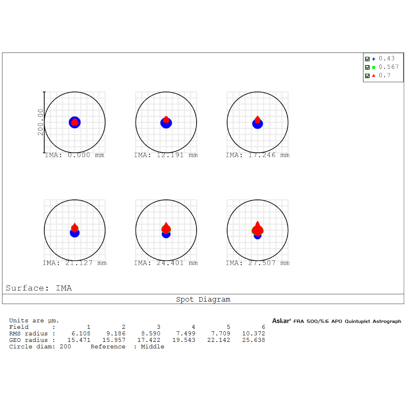Click the Spot Diagram title bar
Screen dimensions: 407x407
coord(203,300)
